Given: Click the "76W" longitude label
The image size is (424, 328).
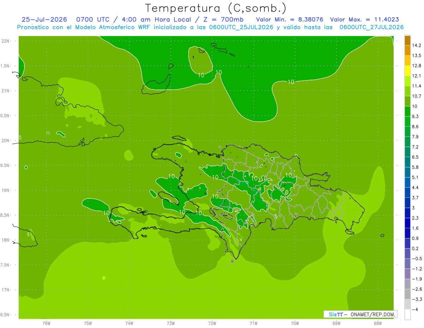Looking at the screenshot, I should [x=46, y=323].
